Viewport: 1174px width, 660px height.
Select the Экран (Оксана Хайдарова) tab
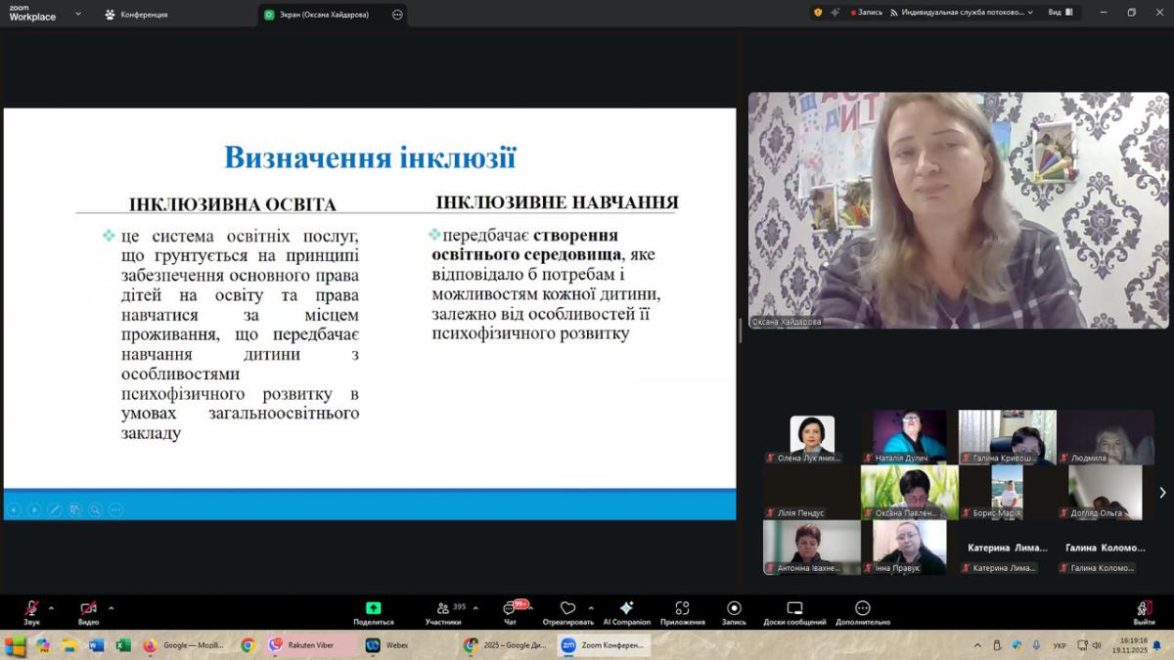323,15
